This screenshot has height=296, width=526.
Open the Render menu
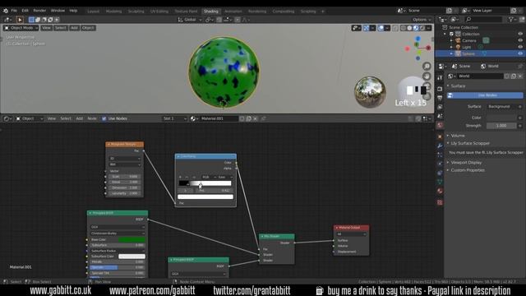click(x=39, y=11)
